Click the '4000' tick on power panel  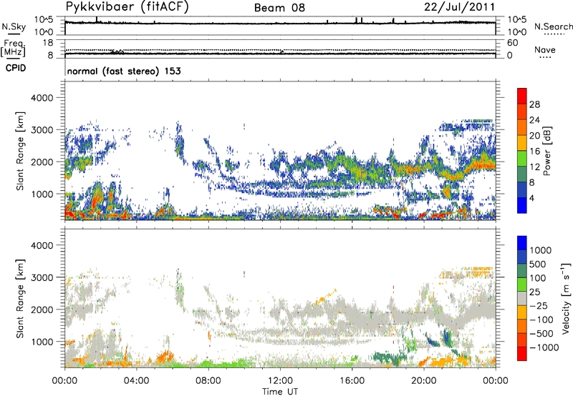click(42, 98)
